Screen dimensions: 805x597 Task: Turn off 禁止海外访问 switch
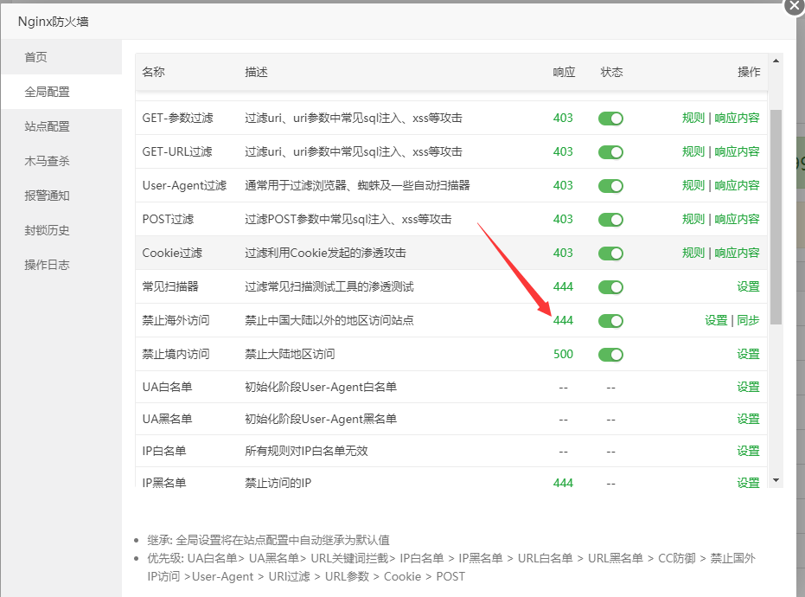[x=610, y=321]
